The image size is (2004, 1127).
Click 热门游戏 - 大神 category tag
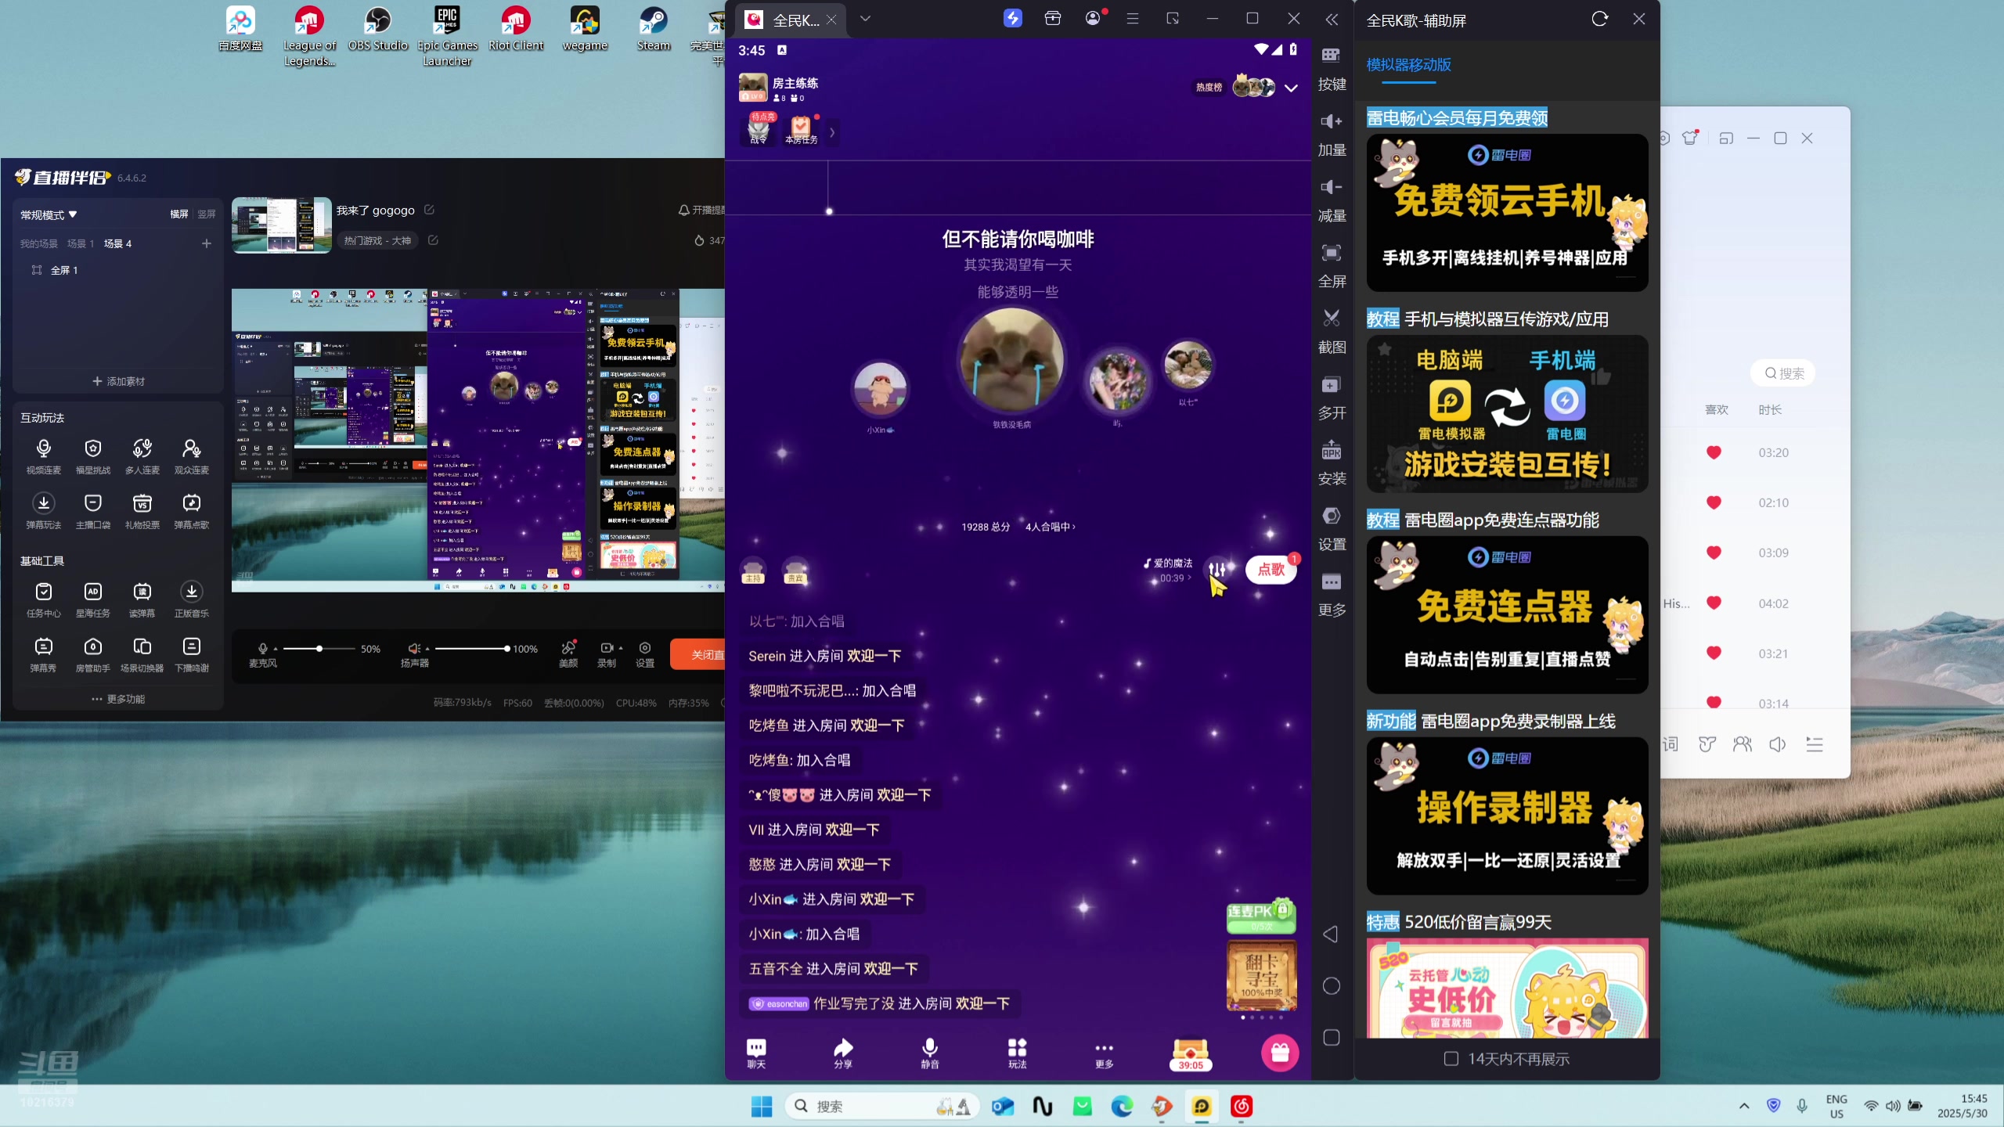coord(377,240)
